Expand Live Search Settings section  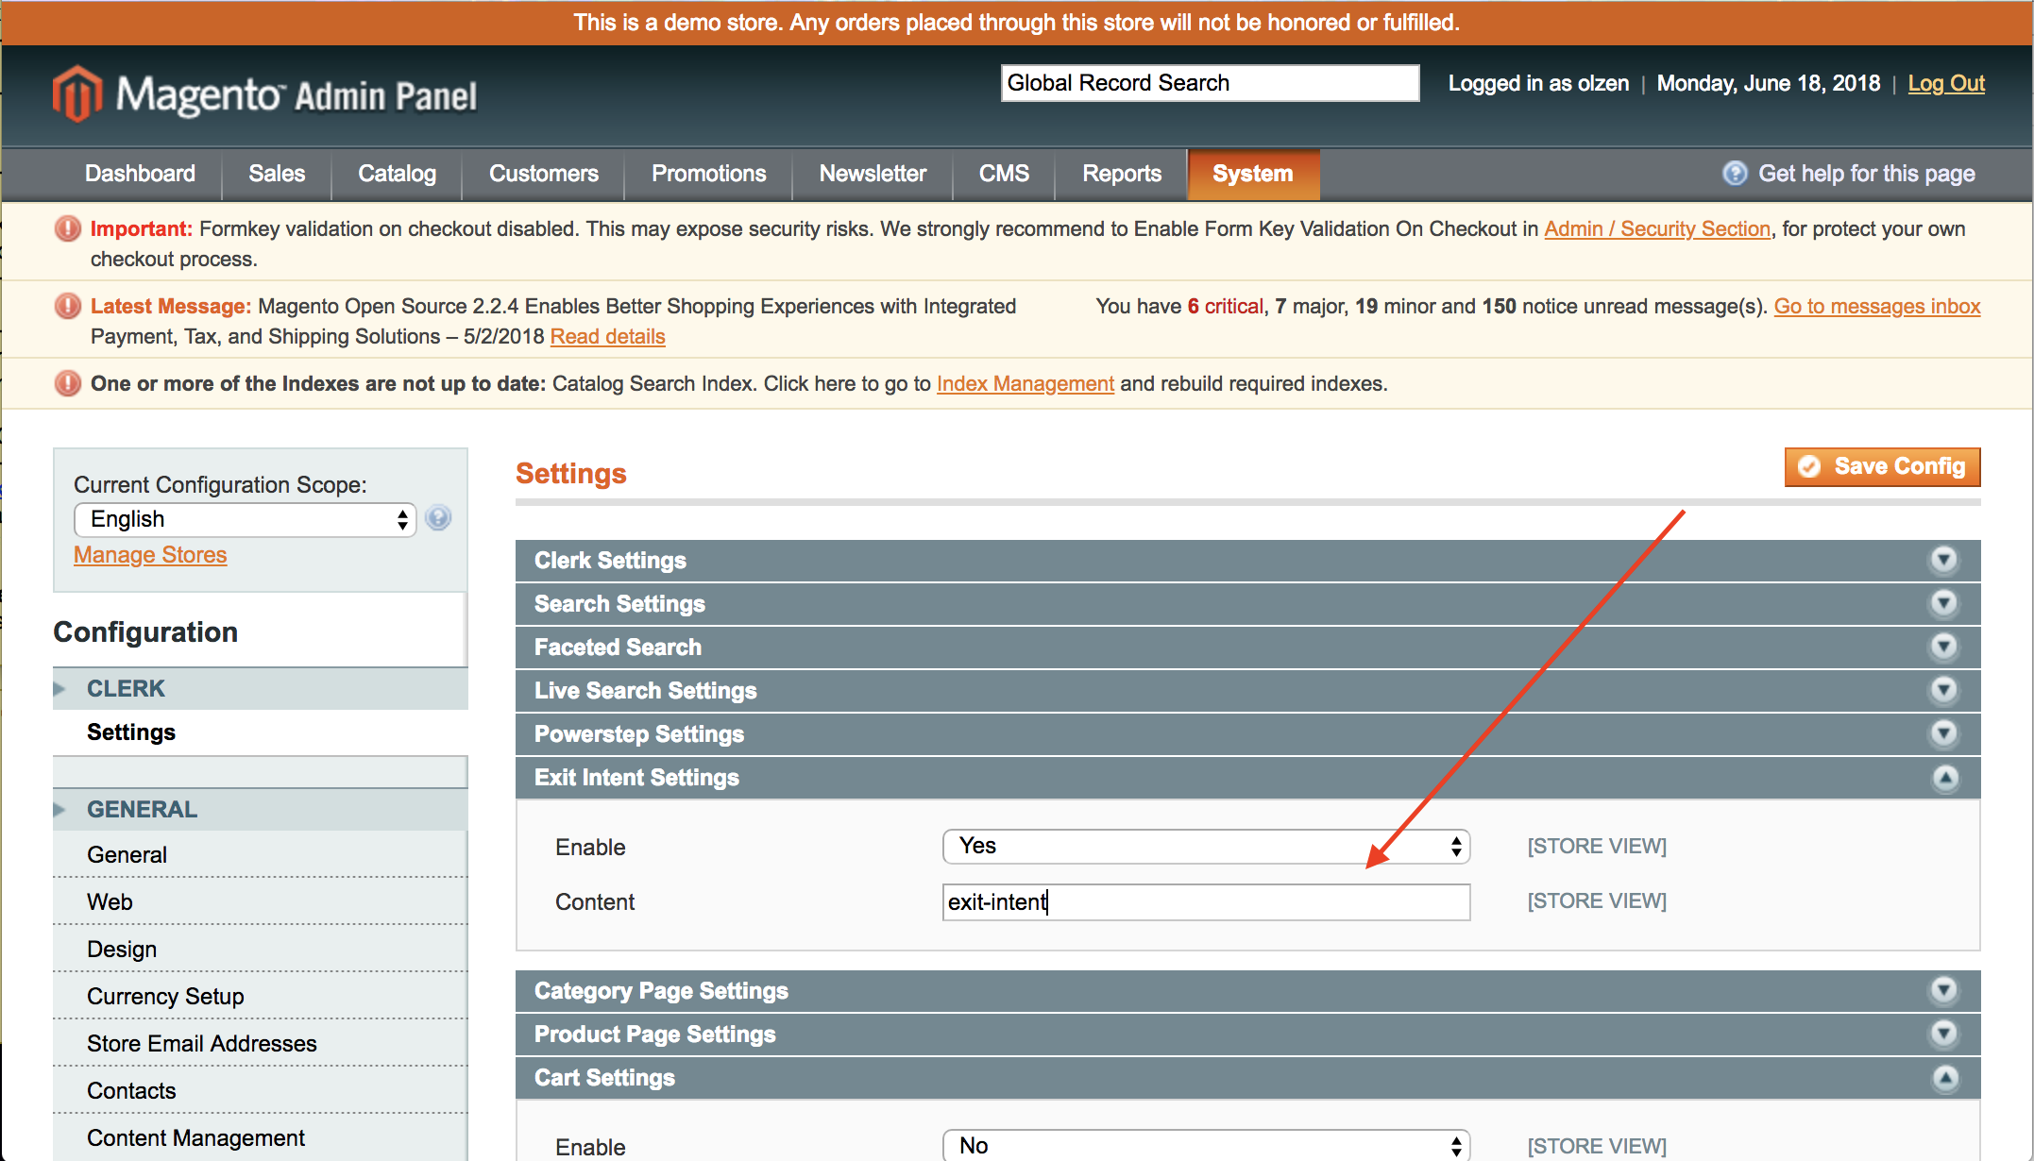646,691
